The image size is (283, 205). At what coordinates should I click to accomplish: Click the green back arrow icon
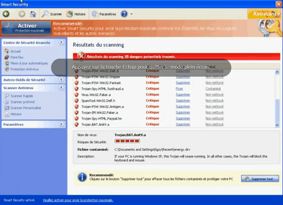6,14
